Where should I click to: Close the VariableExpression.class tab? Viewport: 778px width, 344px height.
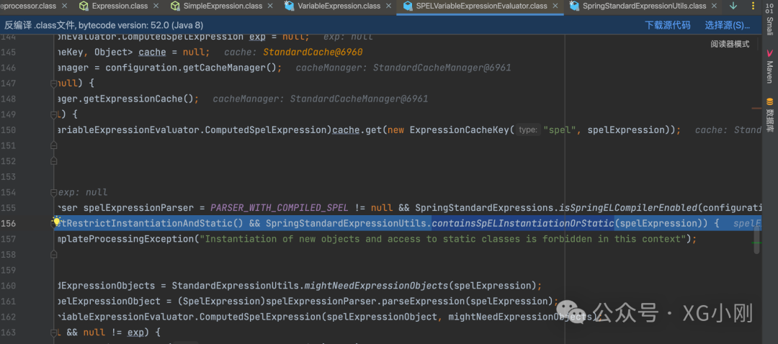pyautogui.click(x=389, y=6)
